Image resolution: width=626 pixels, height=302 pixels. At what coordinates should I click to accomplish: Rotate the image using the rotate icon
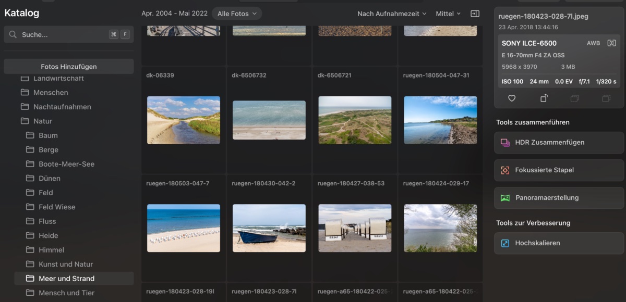tap(544, 98)
